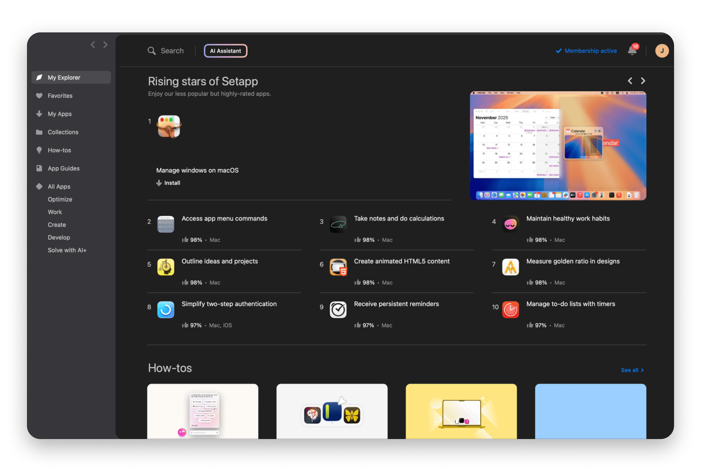Click the Favorites heart icon
Screen dimensions: 701x475
tap(39, 95)
